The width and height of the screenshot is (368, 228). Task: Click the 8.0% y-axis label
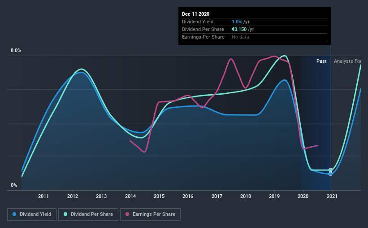pos(16,51)
